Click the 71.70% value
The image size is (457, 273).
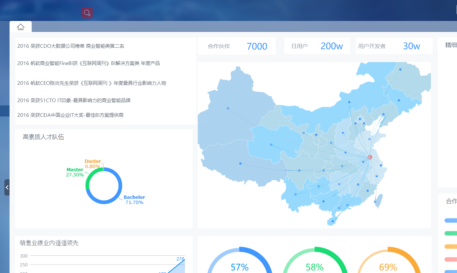134,202
